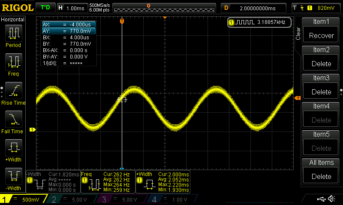Image resolution: width=343 pixels, height=205 pixels.
Task: Select the Freq measurement result box
Action: click(108, 182)
